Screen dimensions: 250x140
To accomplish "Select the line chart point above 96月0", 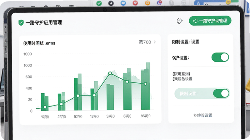I will (145, 84).
